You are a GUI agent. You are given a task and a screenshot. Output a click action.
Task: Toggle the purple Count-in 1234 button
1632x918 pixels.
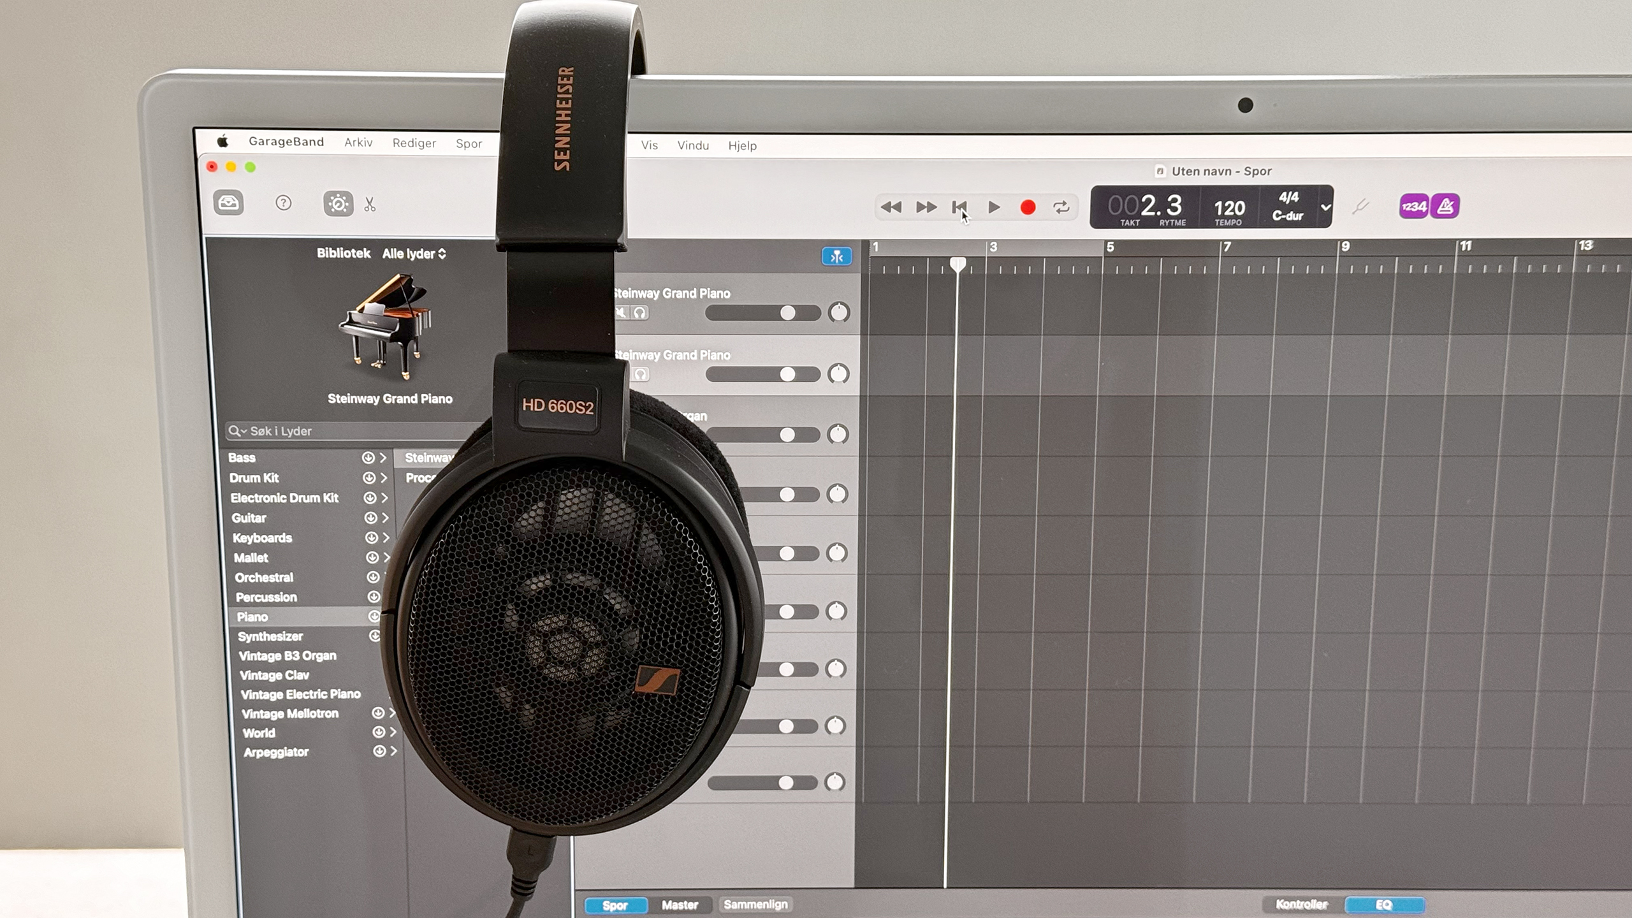(x=1413, y=207)
